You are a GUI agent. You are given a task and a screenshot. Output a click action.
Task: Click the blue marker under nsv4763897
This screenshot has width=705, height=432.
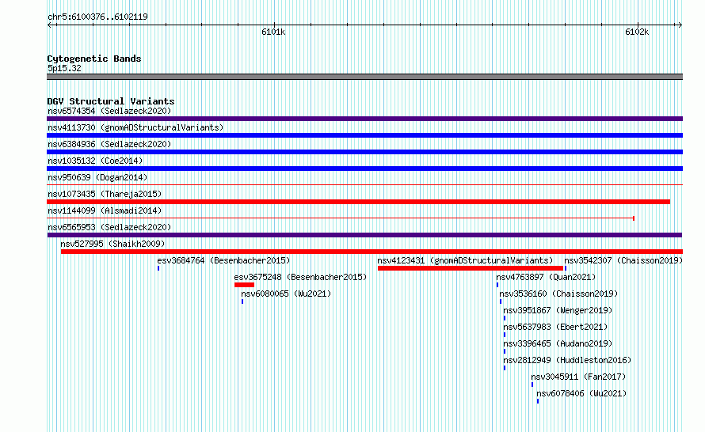(497, 285)
